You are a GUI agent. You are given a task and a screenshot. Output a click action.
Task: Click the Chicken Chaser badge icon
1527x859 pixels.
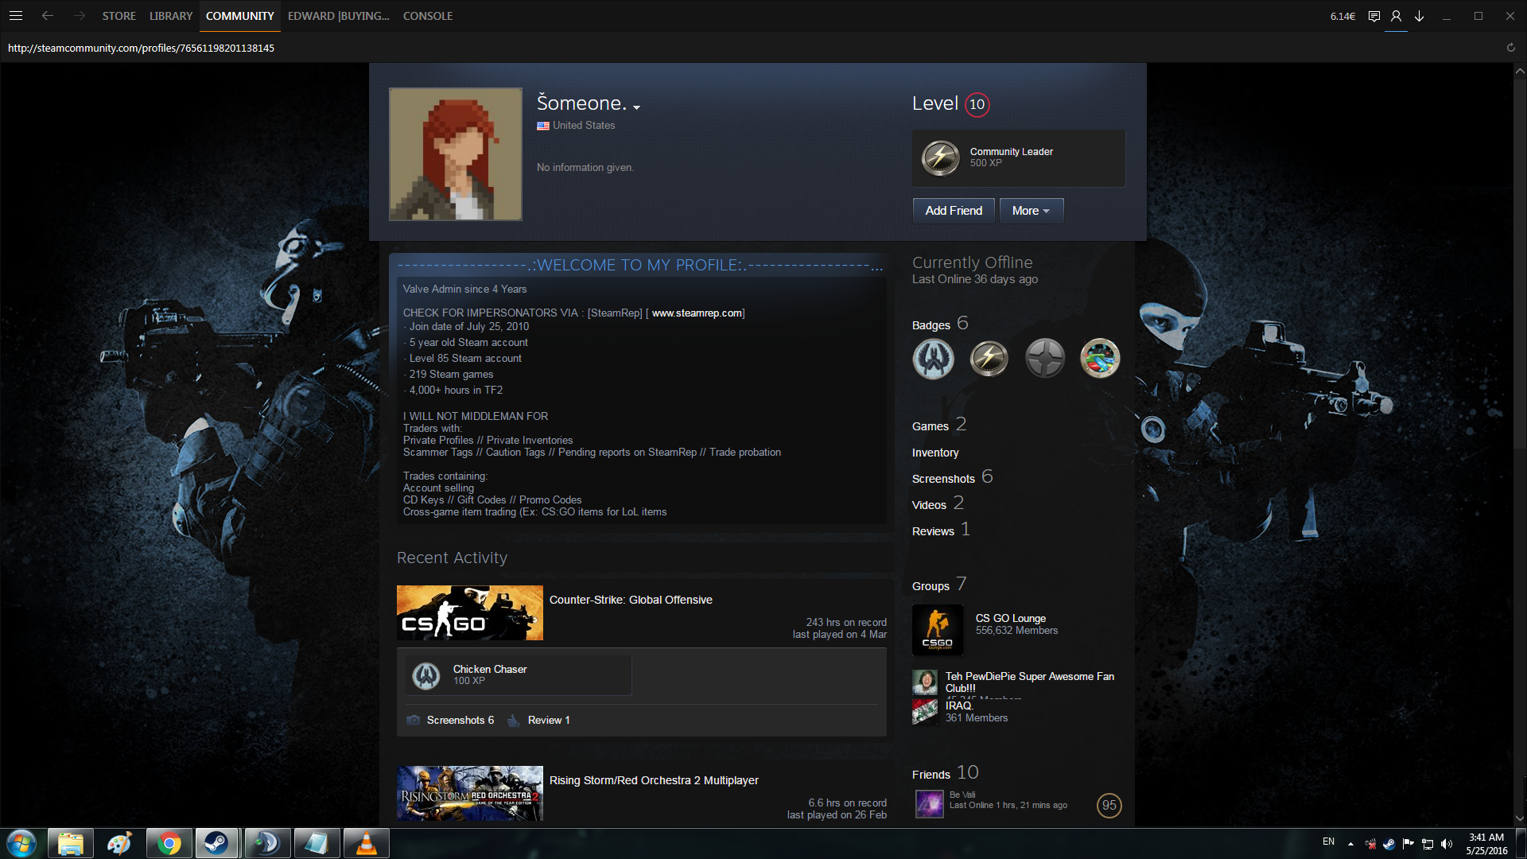[426, 675]
